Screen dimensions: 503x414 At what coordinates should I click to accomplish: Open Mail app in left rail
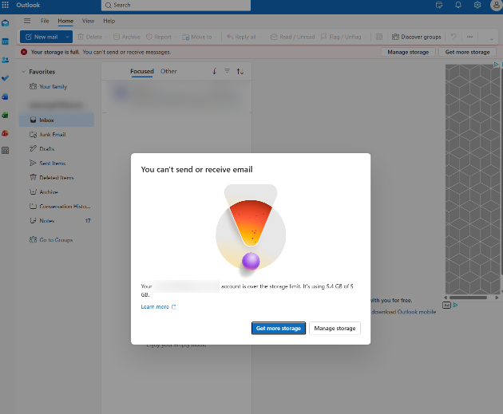pyautogui.click(x=5, y=23)
